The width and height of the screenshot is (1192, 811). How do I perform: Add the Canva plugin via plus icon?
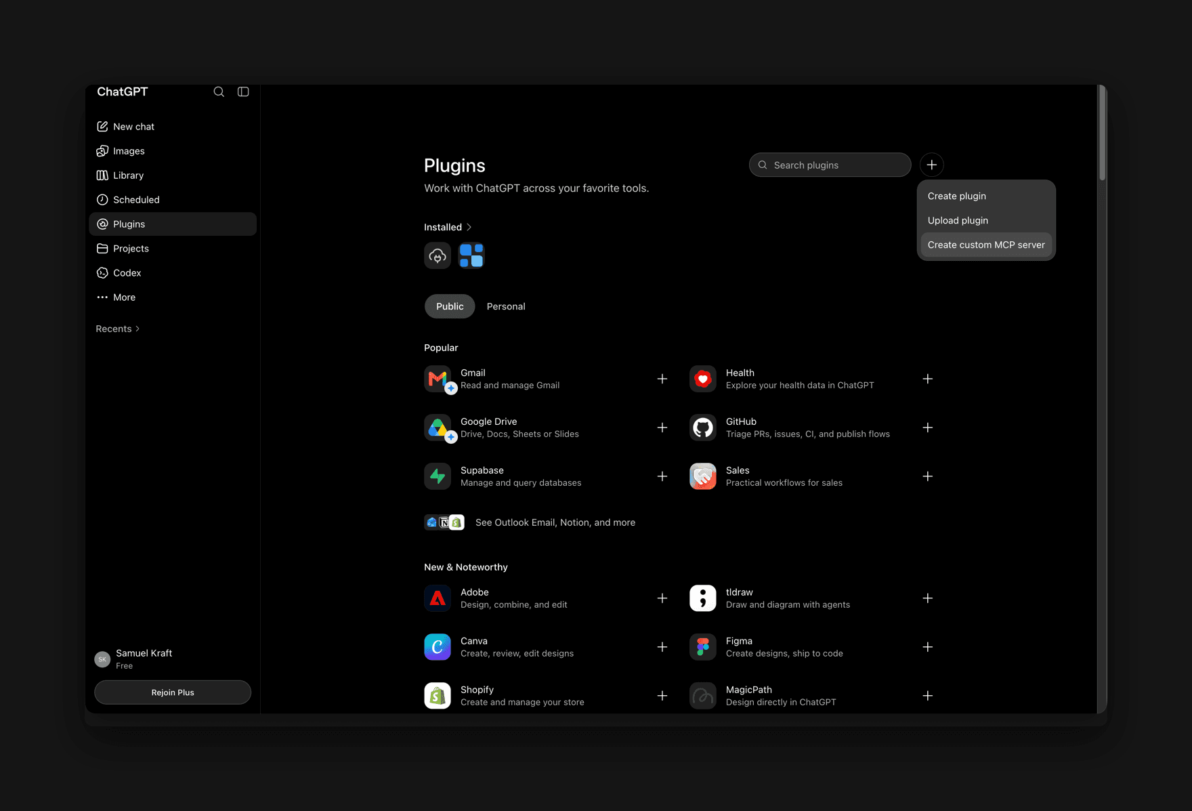[662, 647]
